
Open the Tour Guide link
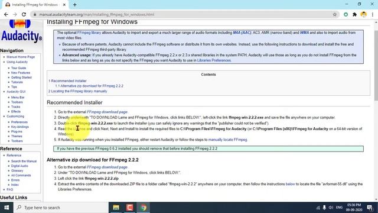pyautogui.click(x=18, y=68)
